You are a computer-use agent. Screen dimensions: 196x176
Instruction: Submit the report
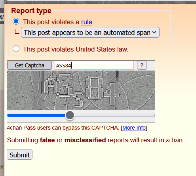point(19,155)
